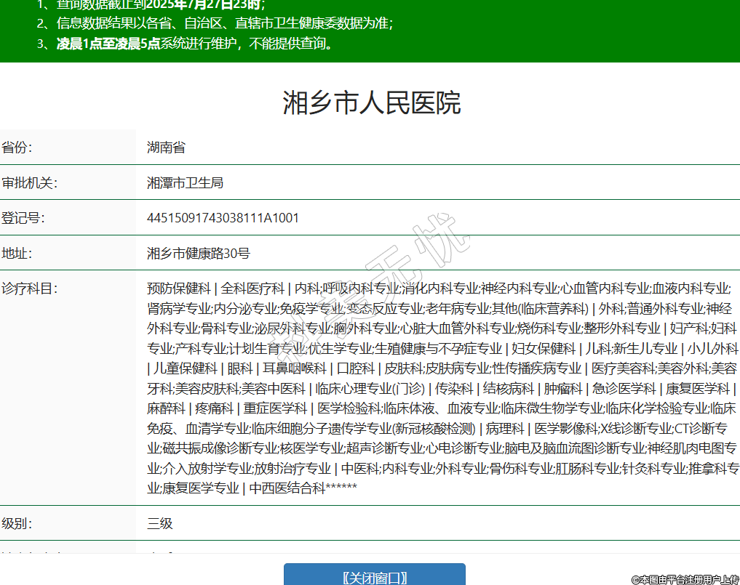The height and width of the screenshot is (585, 740).
Task: Click the 三级 level value
Action: [160, 523]
